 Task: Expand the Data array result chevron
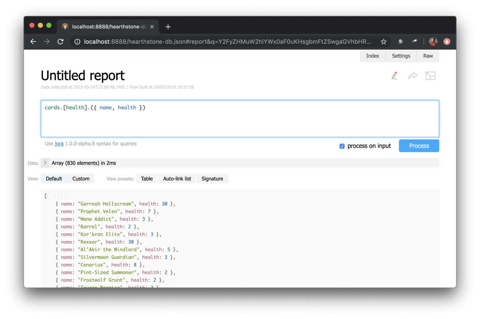click(45, 163)
